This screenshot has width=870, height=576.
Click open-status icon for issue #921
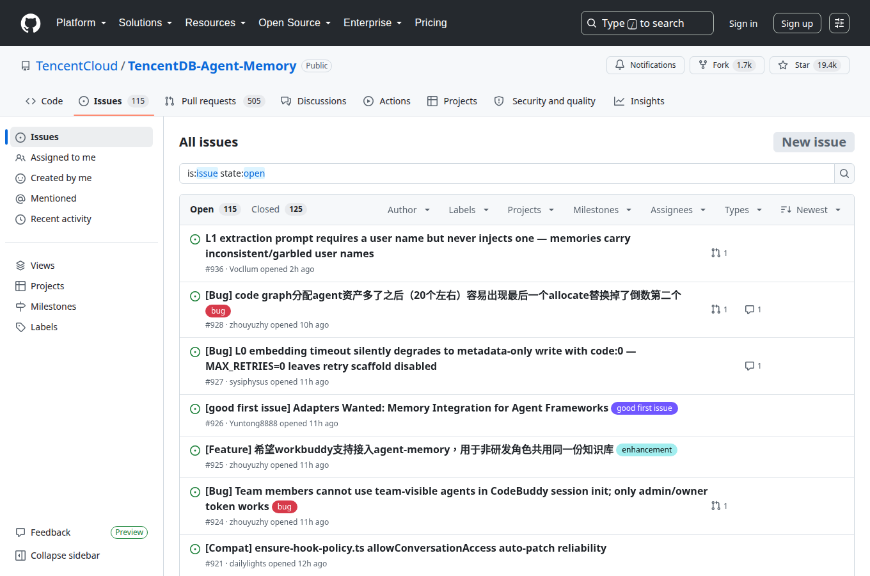coord(195,548)
